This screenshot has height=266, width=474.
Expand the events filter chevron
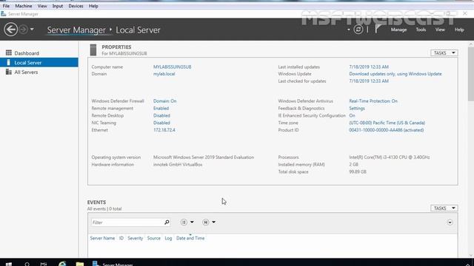tap(450, 222)
